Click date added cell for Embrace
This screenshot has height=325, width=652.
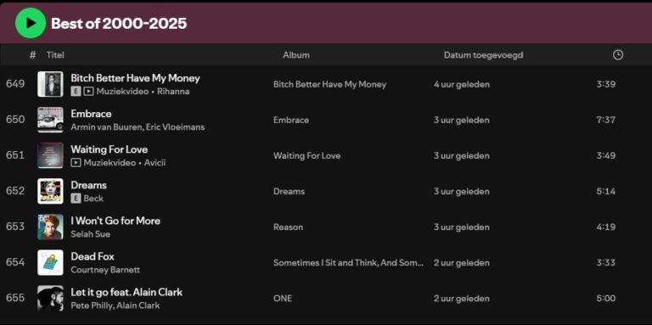click(462, 120)
